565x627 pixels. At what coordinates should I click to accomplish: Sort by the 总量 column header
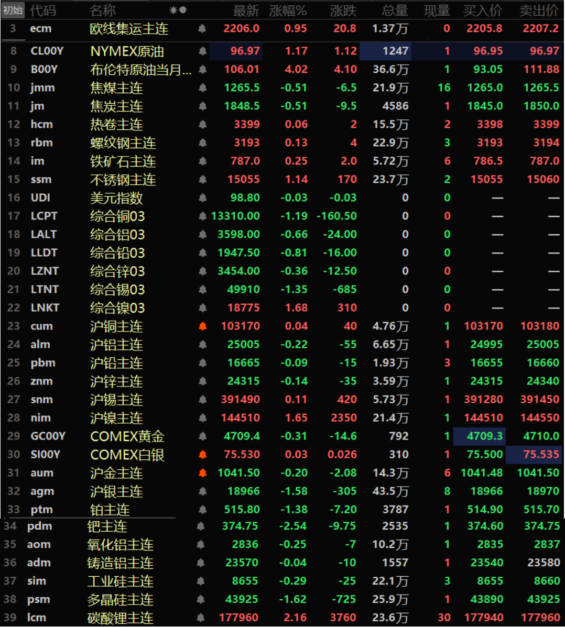[x=395, y=10]
